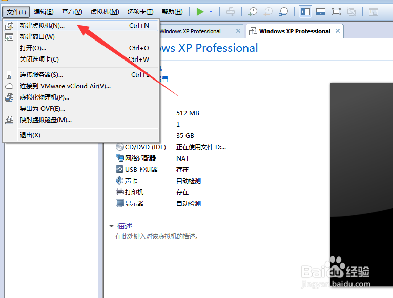The image size is (393, 298).
Task: Click the vCloud Air cloud icon
Action: (x=9, y=86)
